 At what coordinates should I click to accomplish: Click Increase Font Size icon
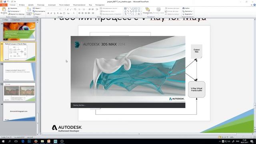[x=68, y=9]
